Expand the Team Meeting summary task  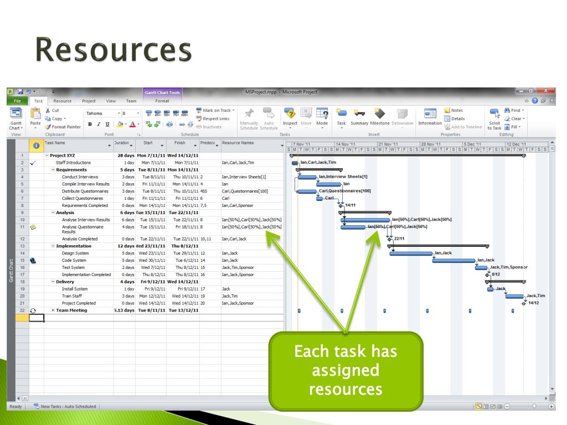coord(53,310)
